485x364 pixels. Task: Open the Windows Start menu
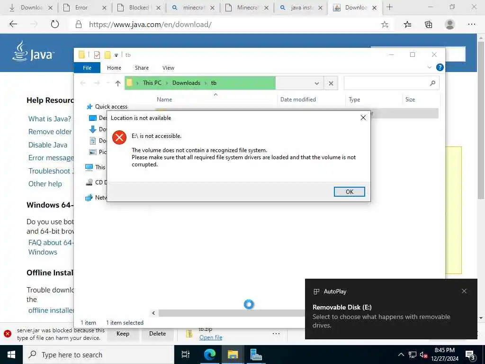point(11,355)
